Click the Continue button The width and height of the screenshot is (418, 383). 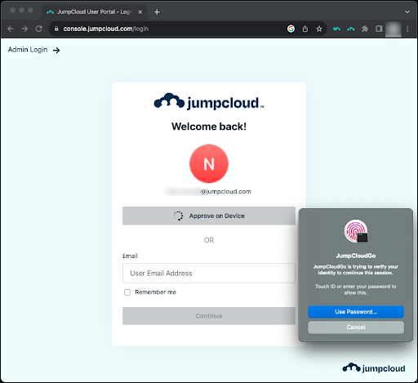pos(209,316)
